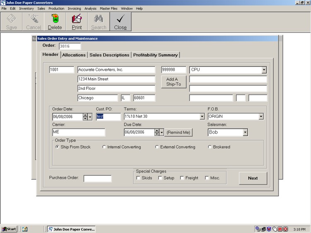
Task: Click the Close checkmark toolbar icon
Action: point(120,22)
